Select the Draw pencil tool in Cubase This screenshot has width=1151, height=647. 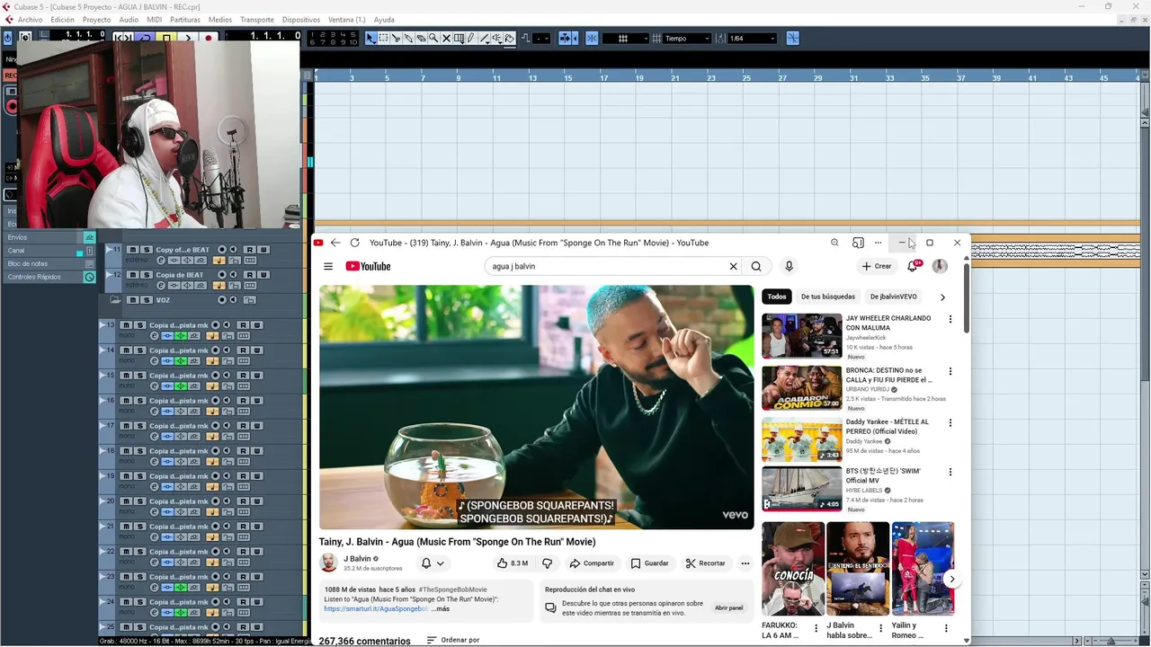coord(471,39)
